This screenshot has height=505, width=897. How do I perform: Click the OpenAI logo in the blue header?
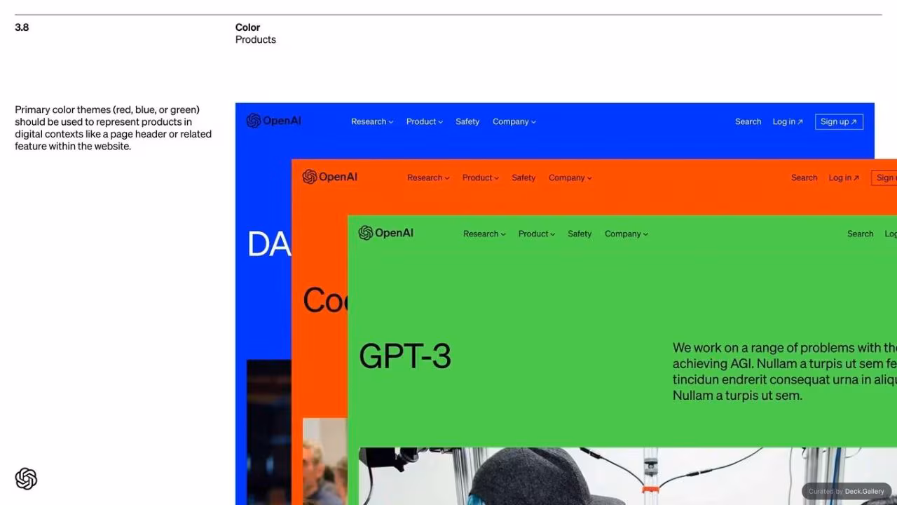coord(273,121)
